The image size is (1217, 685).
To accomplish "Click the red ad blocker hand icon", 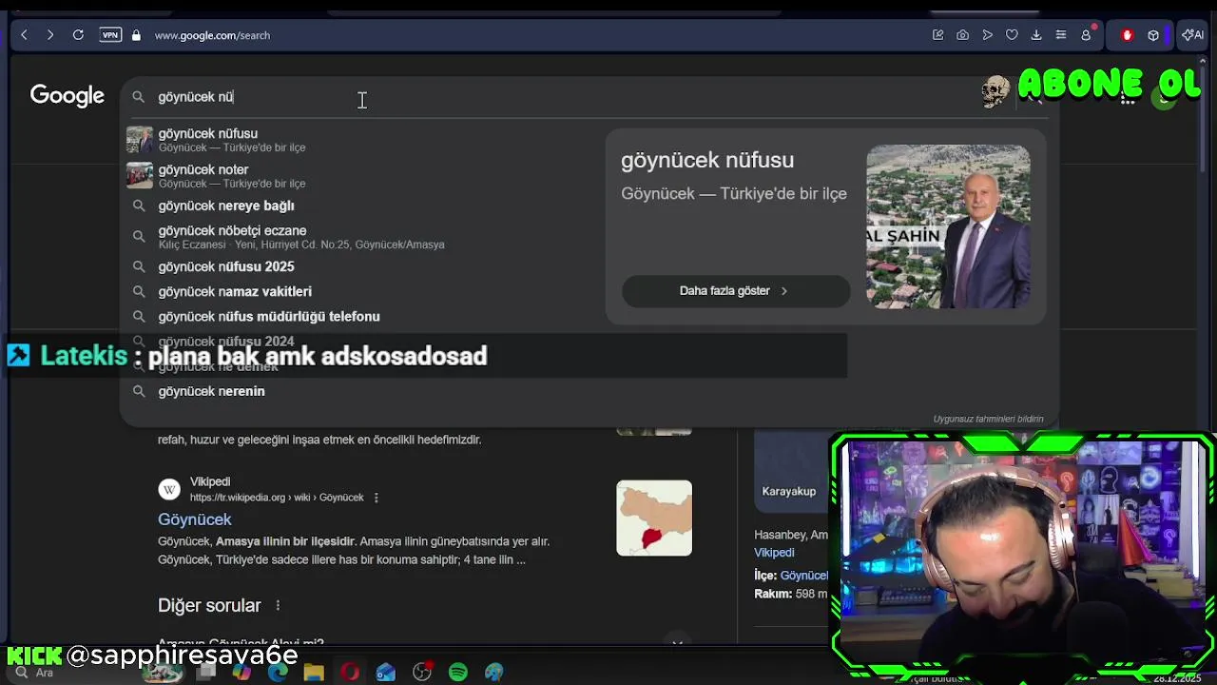I will [x=1127, y=35].
